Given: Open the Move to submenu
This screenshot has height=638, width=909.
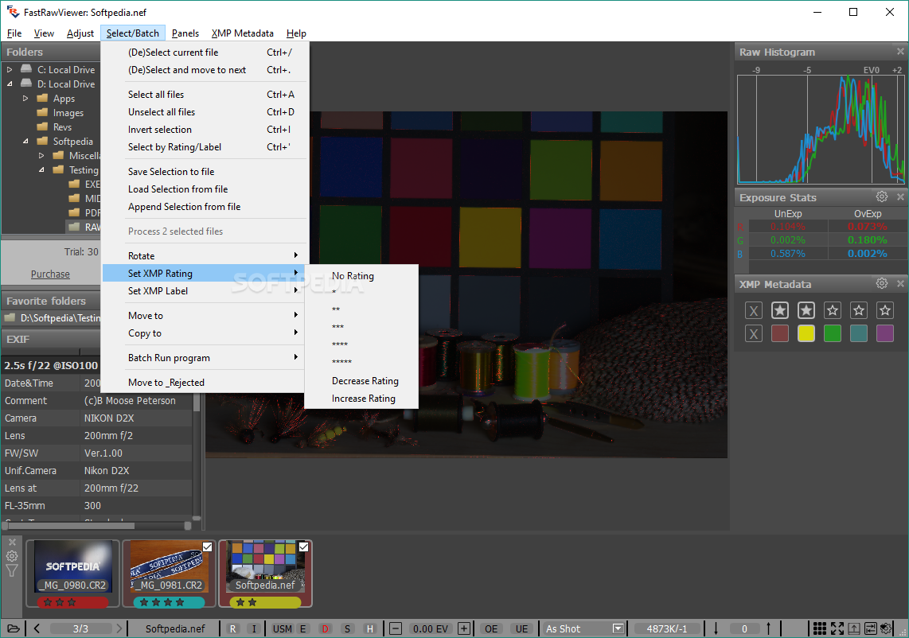Looking at the screenshot, I should (204, 315).
